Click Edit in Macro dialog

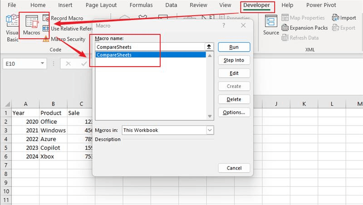[x=234, y=73]
